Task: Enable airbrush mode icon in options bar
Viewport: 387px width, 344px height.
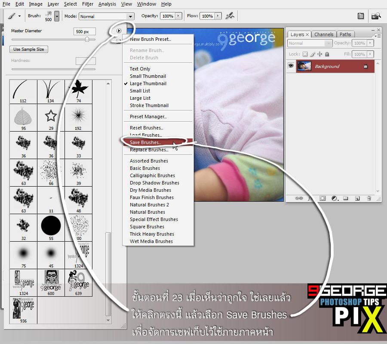Action: pyautogui.click(x=230, y=16)
